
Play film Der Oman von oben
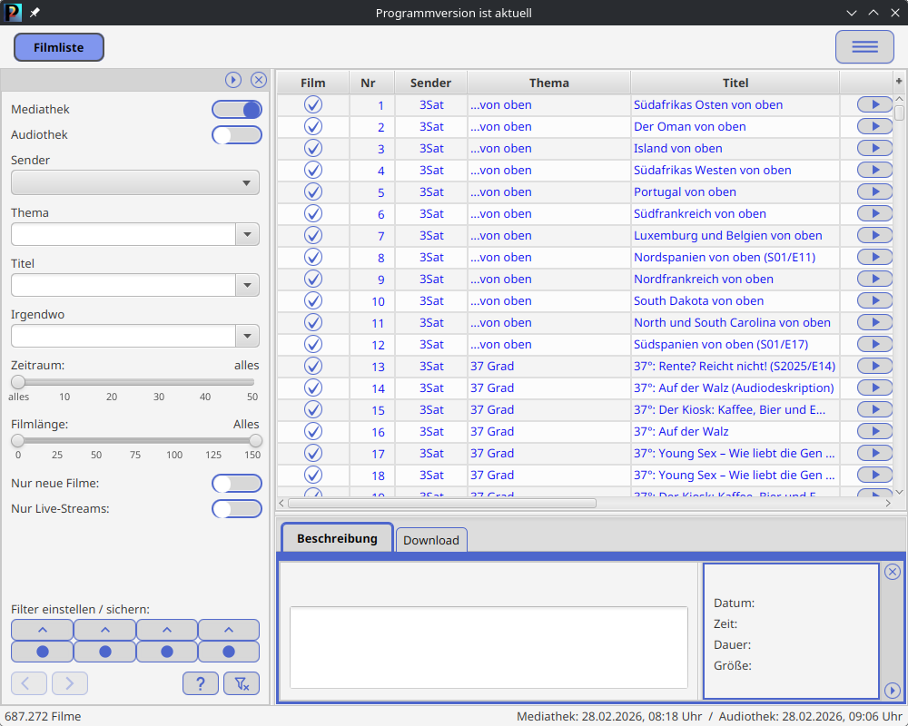874,126
